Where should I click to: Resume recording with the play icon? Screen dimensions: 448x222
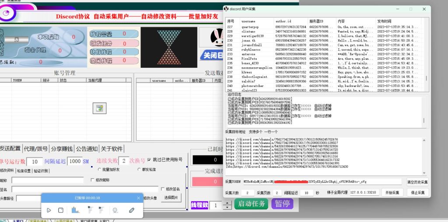[x=49, y=210]
